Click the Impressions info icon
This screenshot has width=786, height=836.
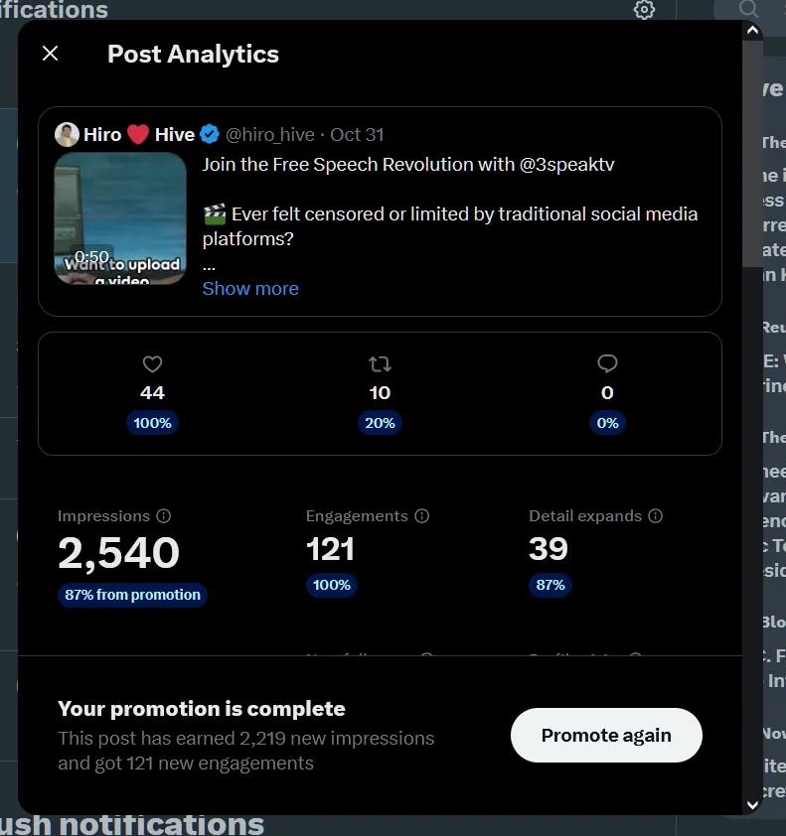[164, 516]
